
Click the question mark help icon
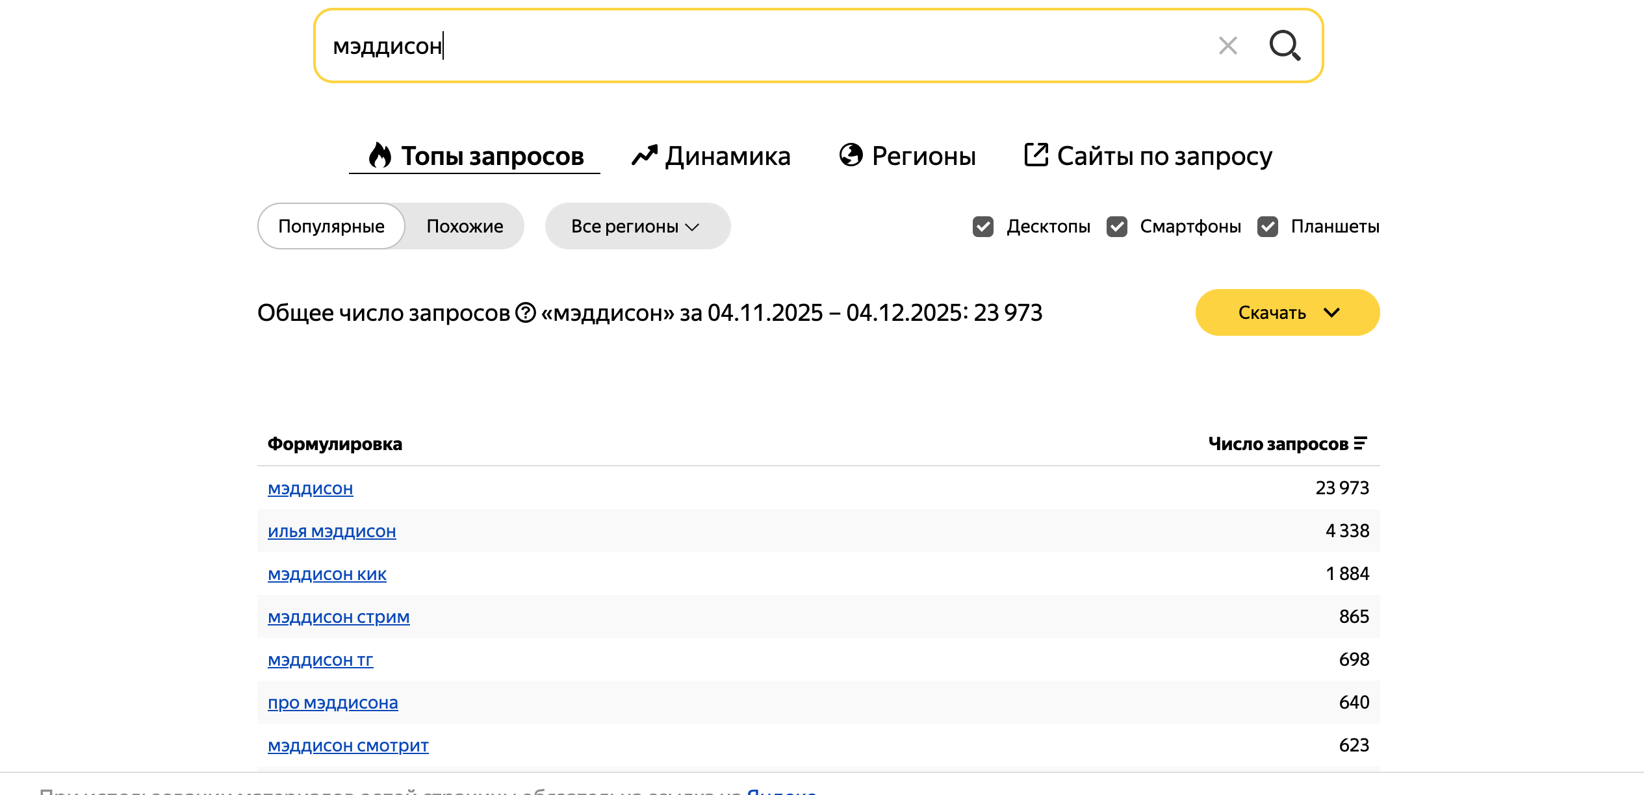pos(525,313)
